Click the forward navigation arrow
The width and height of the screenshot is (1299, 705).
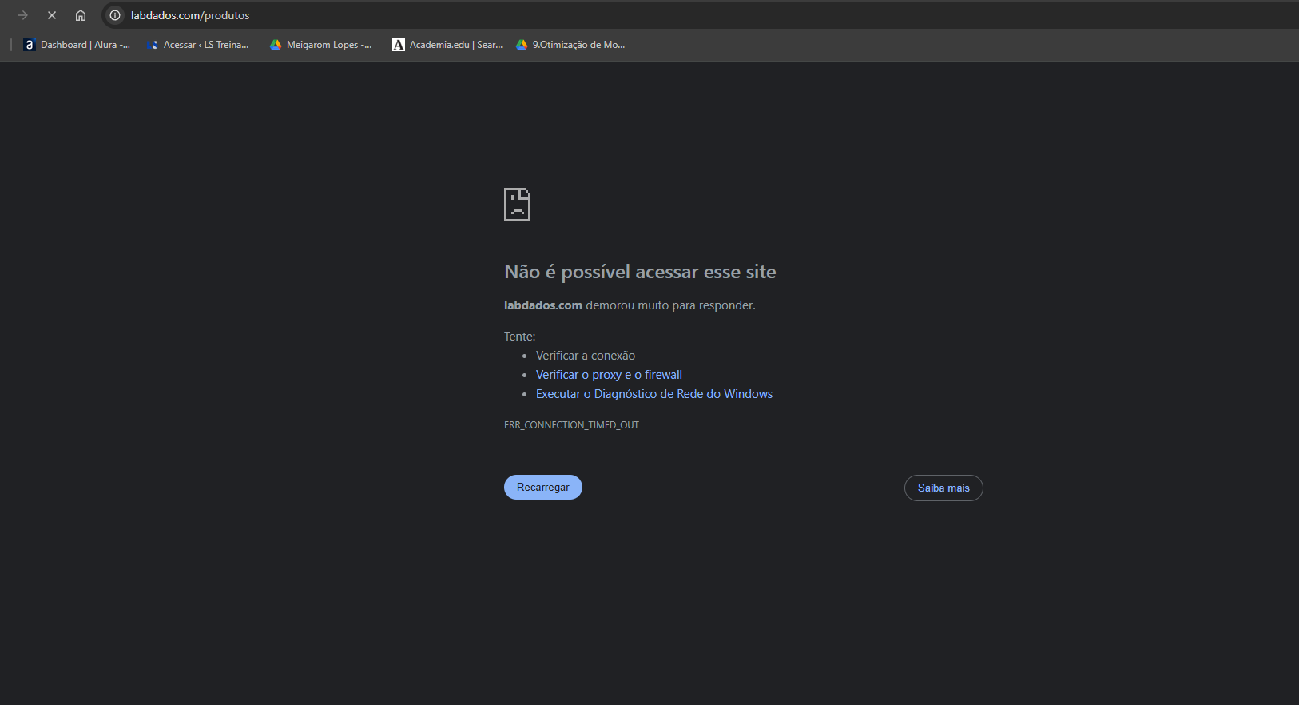point(23,15)
